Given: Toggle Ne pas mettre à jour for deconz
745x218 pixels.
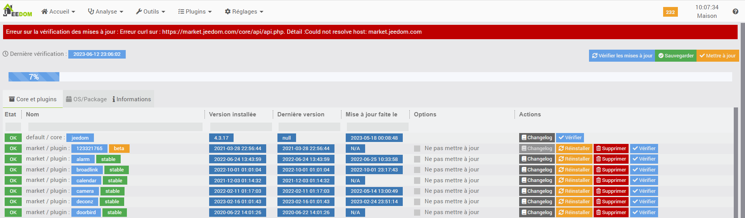Looking at the screenshot, I should click(x=417, y=202).
